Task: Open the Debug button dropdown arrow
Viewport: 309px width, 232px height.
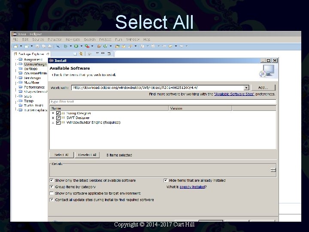Action: click(71, 46)
